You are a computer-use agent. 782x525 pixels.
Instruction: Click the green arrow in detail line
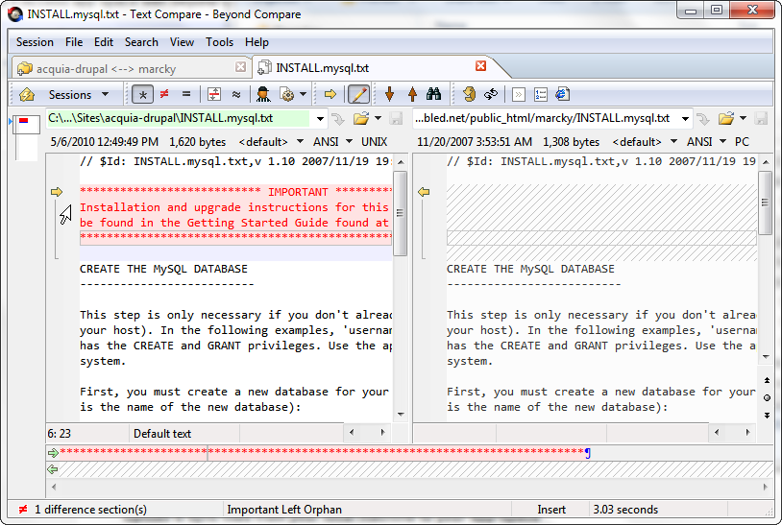(53, 453)
